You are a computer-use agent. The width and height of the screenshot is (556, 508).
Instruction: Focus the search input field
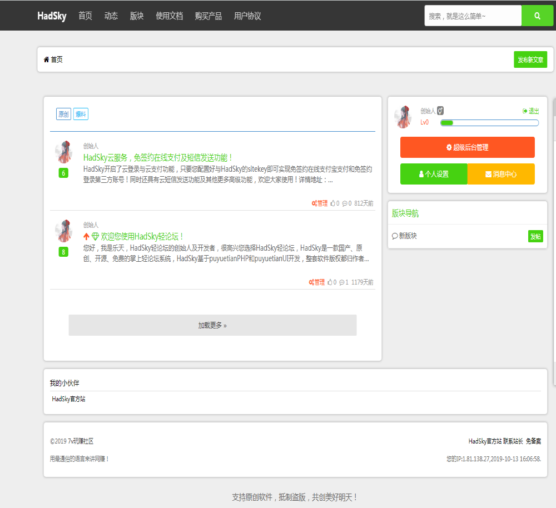click(473, 16)
